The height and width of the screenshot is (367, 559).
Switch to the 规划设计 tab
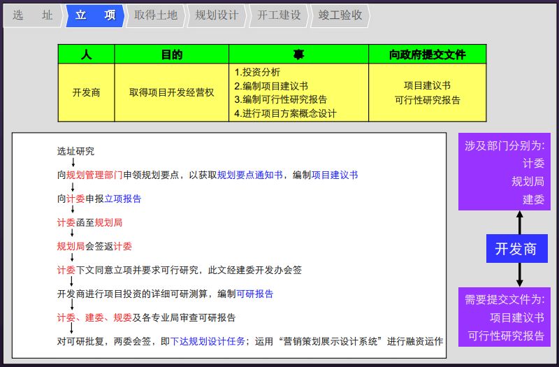pyautogui.click(x=216, y=15)
